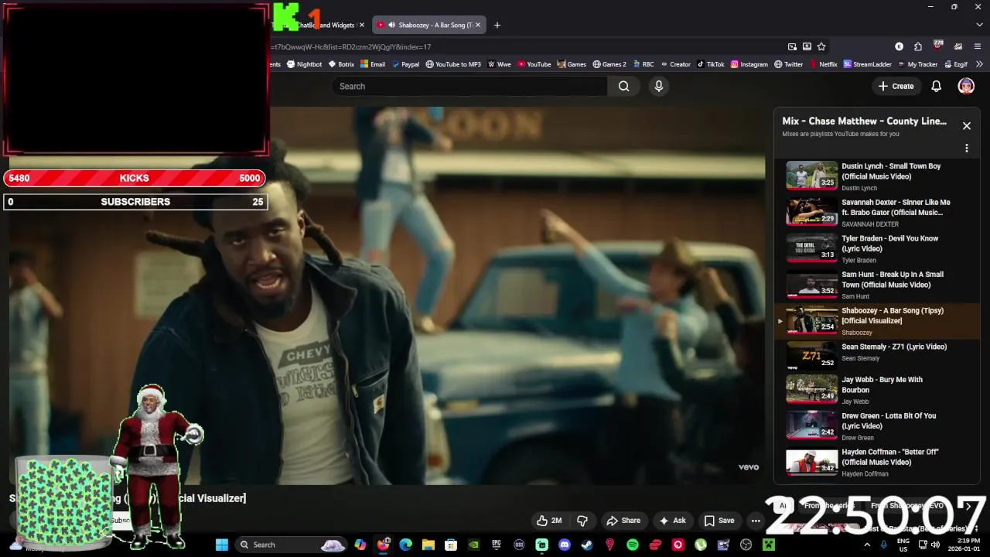Click into the YouTube search field
990x557 pixels.
[470, 86]
